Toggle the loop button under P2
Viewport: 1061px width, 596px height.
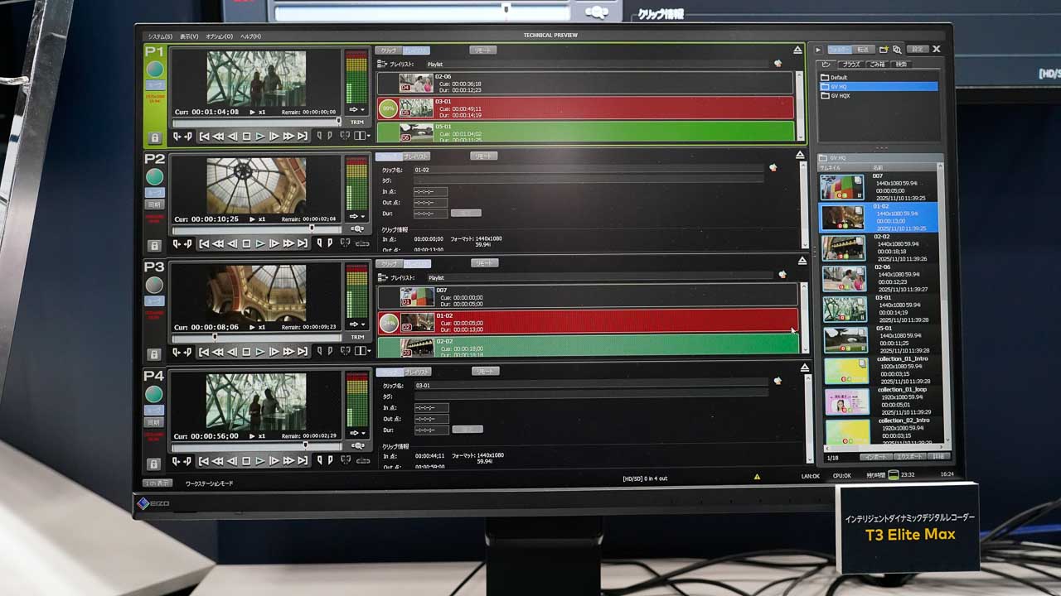click(154, 192)
